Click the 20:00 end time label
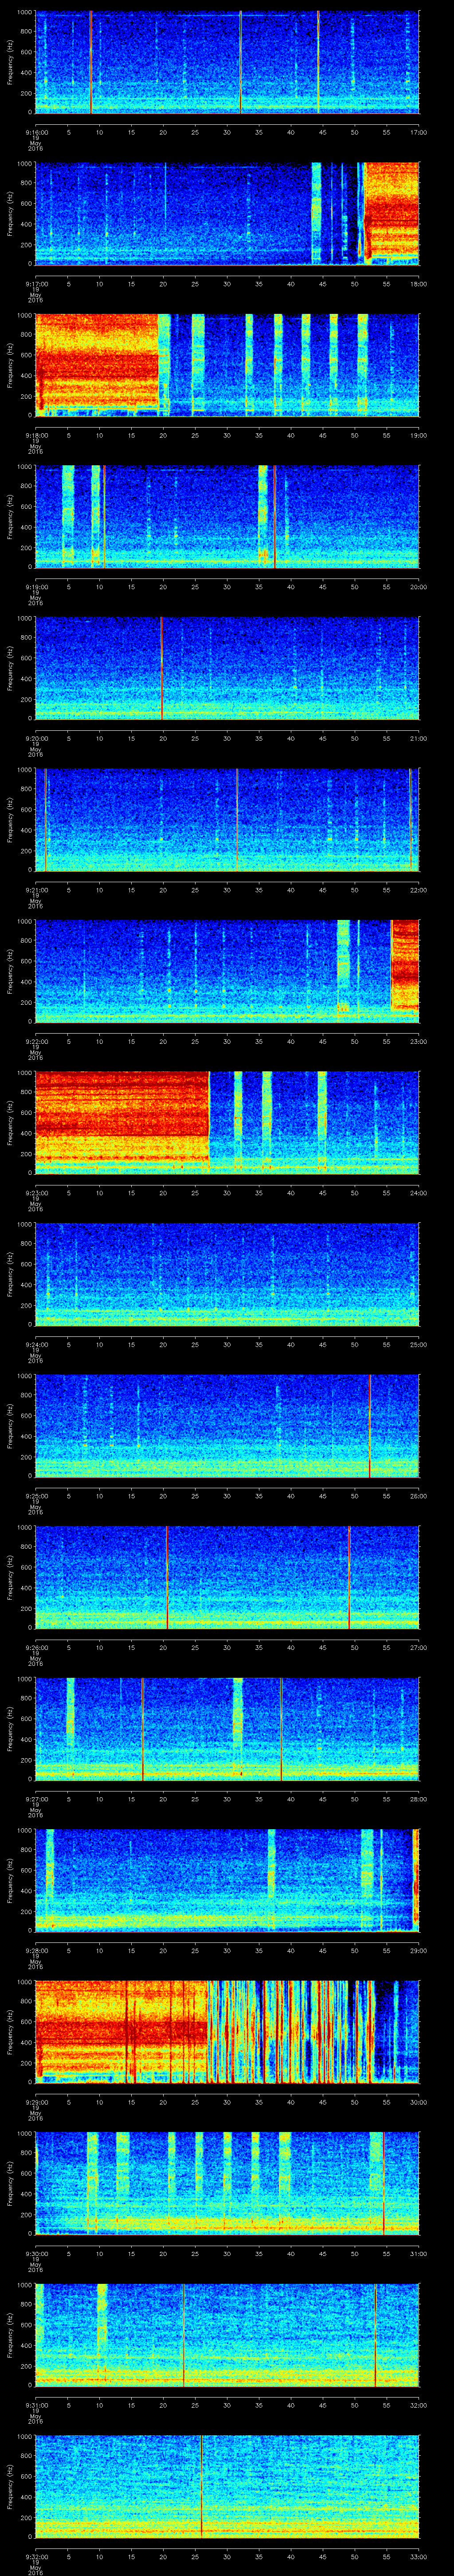 pos(418,586)
